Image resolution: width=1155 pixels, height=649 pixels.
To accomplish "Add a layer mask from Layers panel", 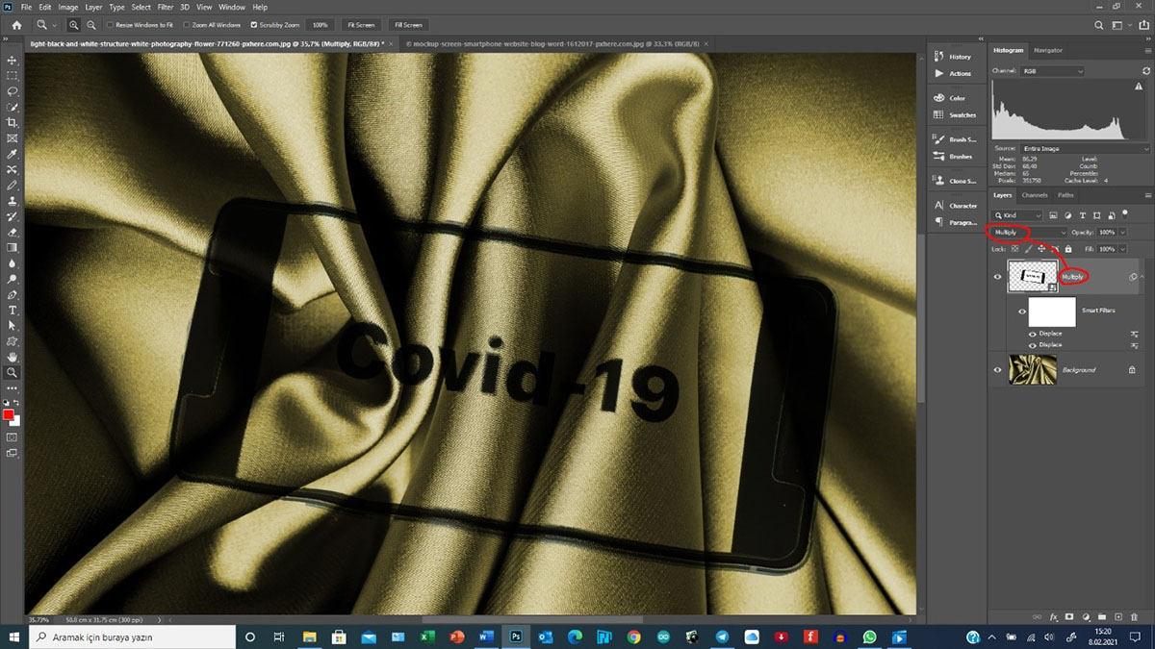I will 1069,615.
